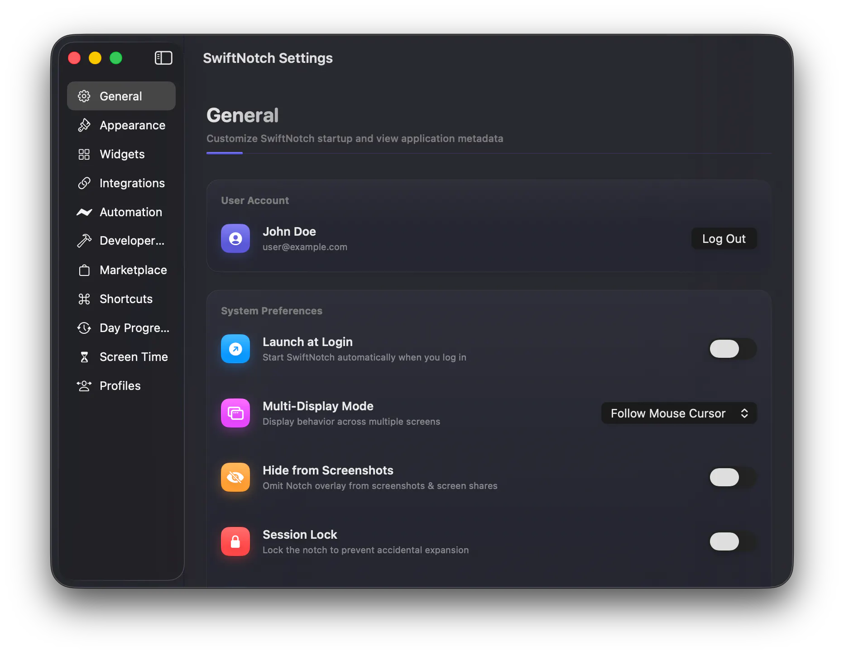Screen dimensions: 844x655
Task: Click the red Session Lock icon
Action: (235, 541)
